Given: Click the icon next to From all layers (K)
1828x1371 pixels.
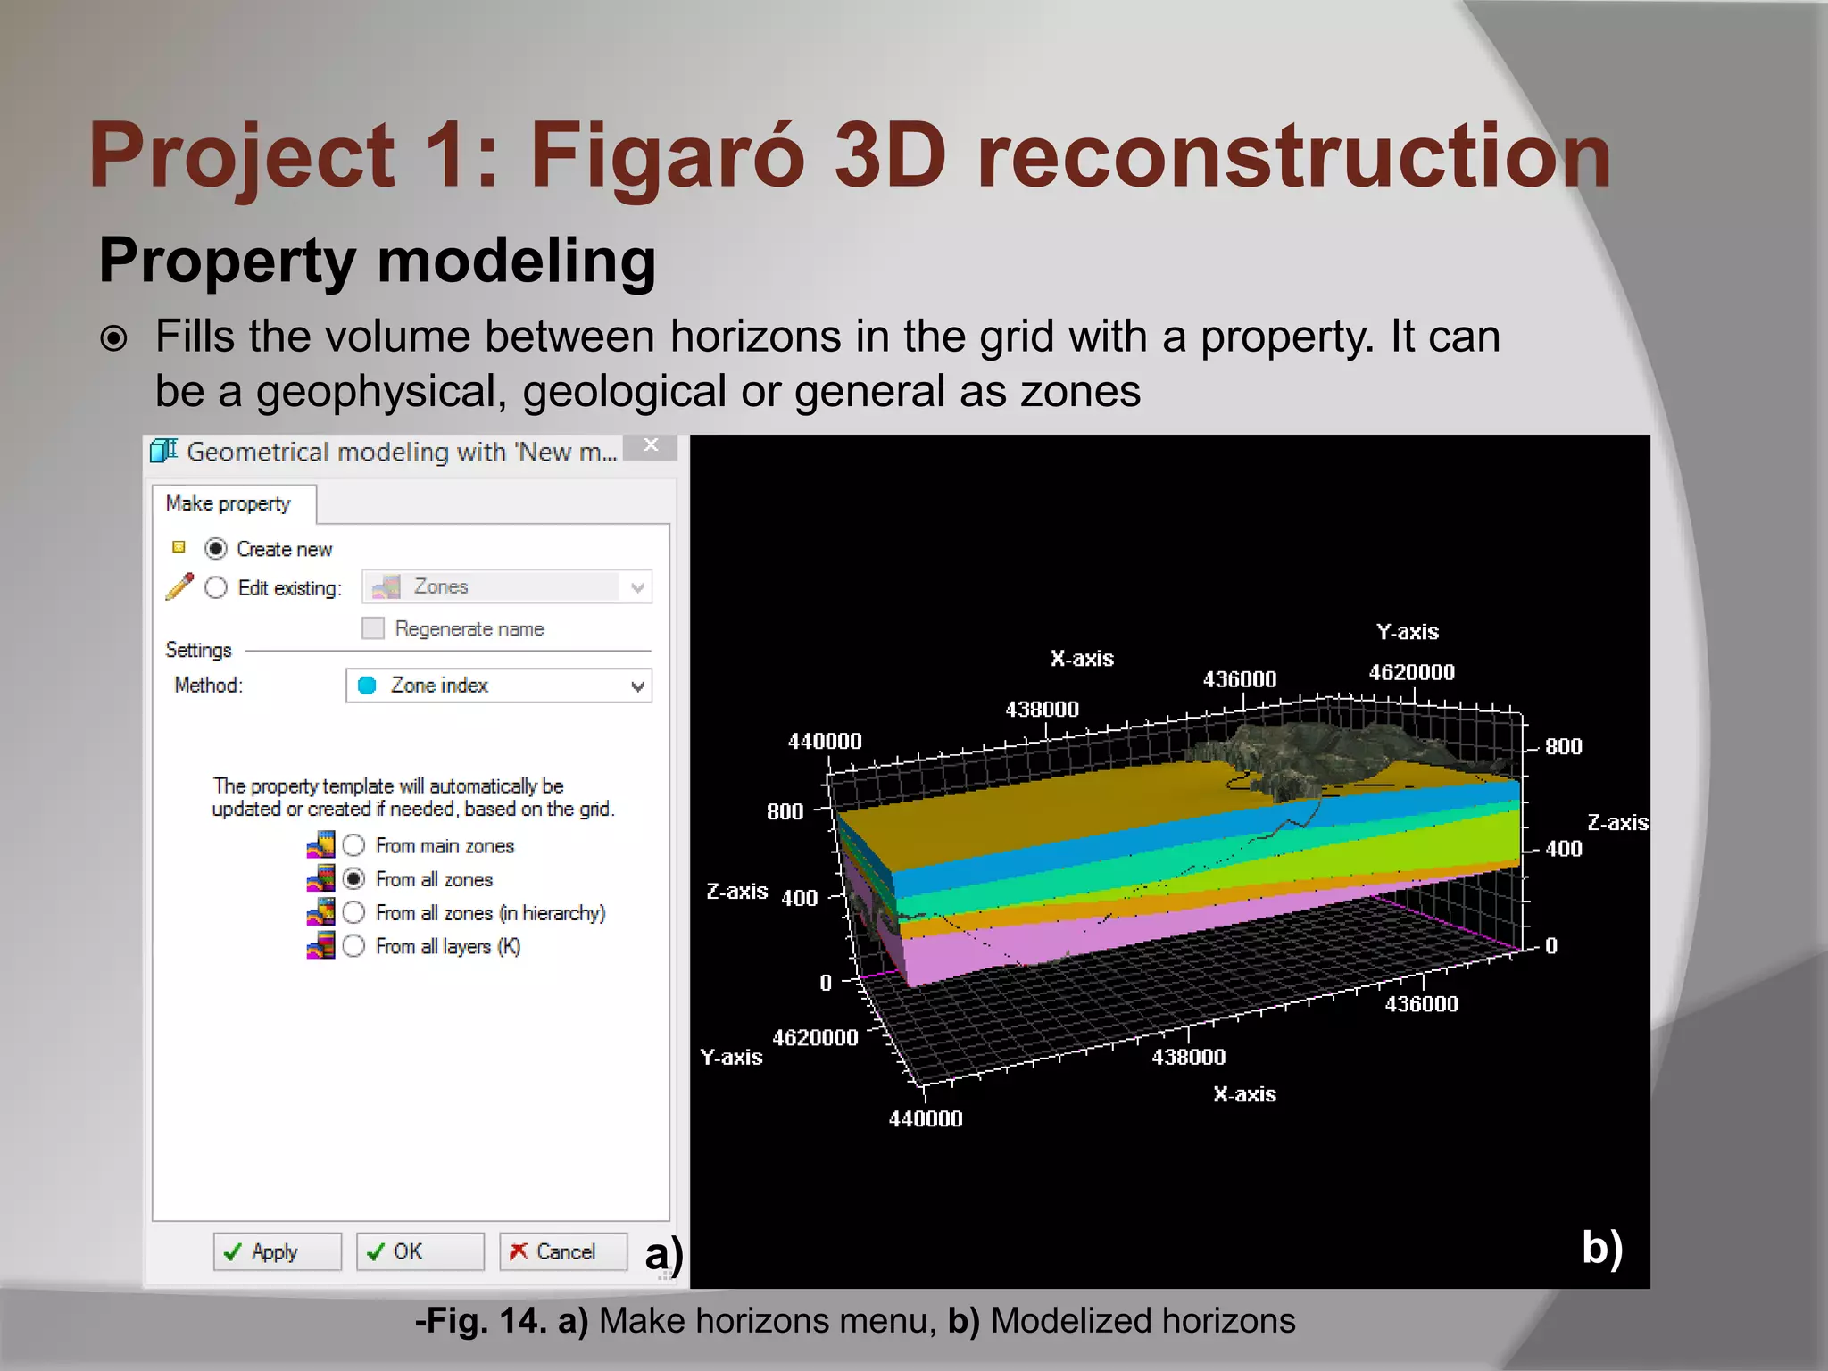Looking at the screenshot, I should pyautogui.click(x=320, y=945).
